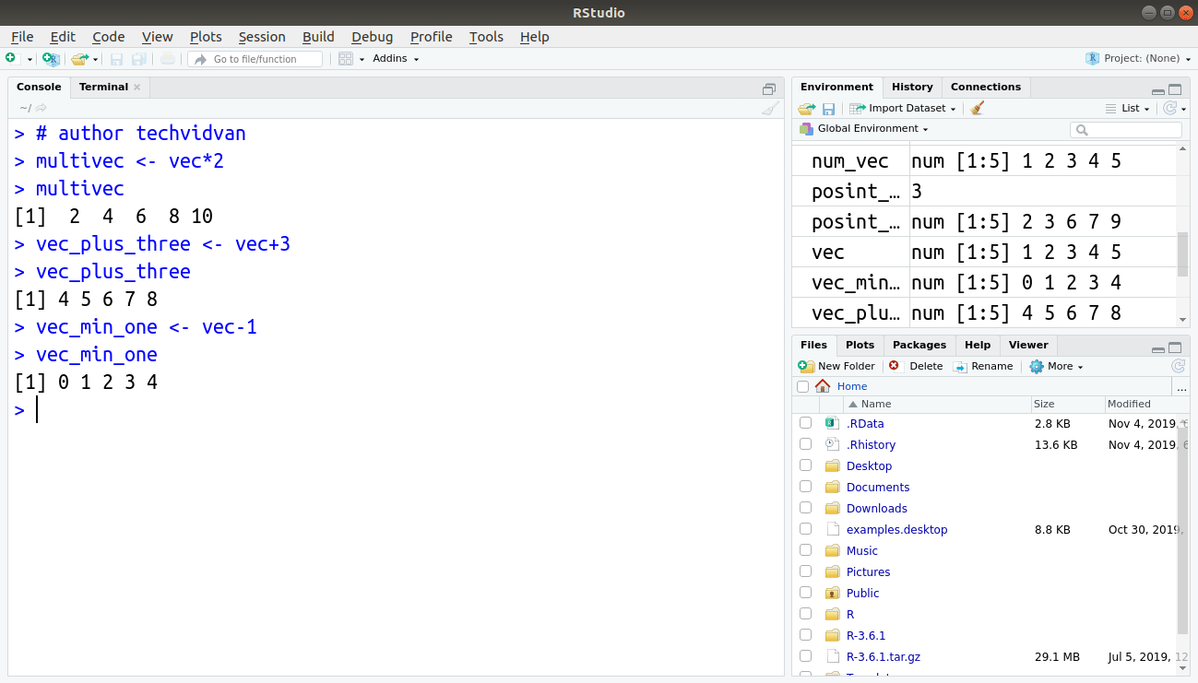The image size is (1198, 683).
Task: Click the Delete button in Files pane
Action: [916, 366]
